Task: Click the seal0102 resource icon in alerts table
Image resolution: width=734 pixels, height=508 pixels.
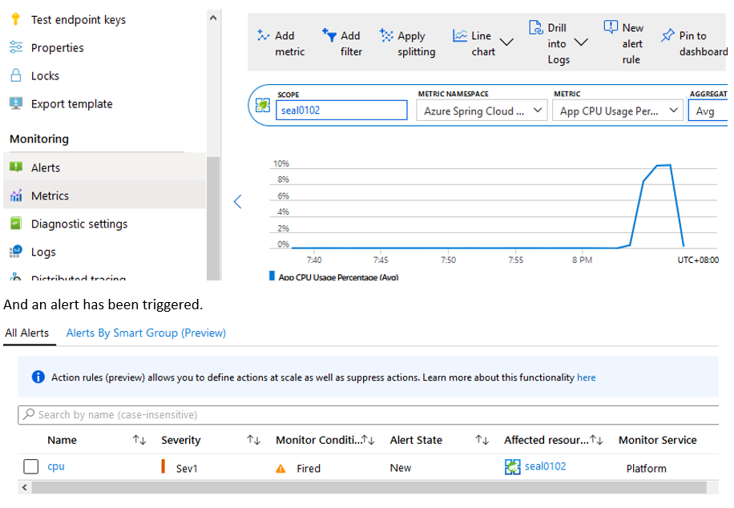Action: [x=512, y=467]
